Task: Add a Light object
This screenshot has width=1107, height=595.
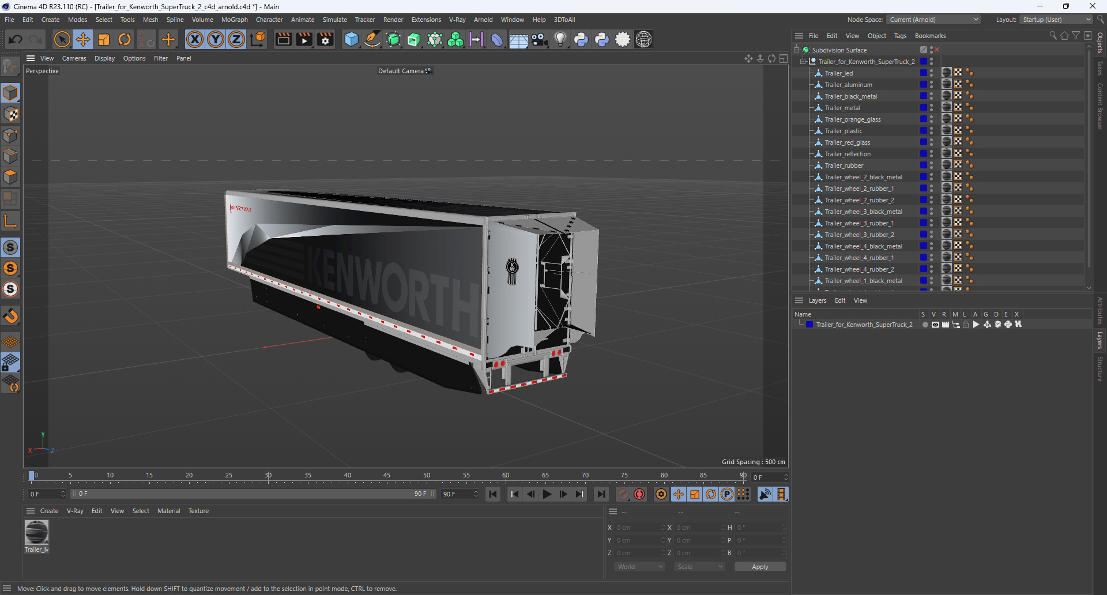Action: (x=560, y=39)
